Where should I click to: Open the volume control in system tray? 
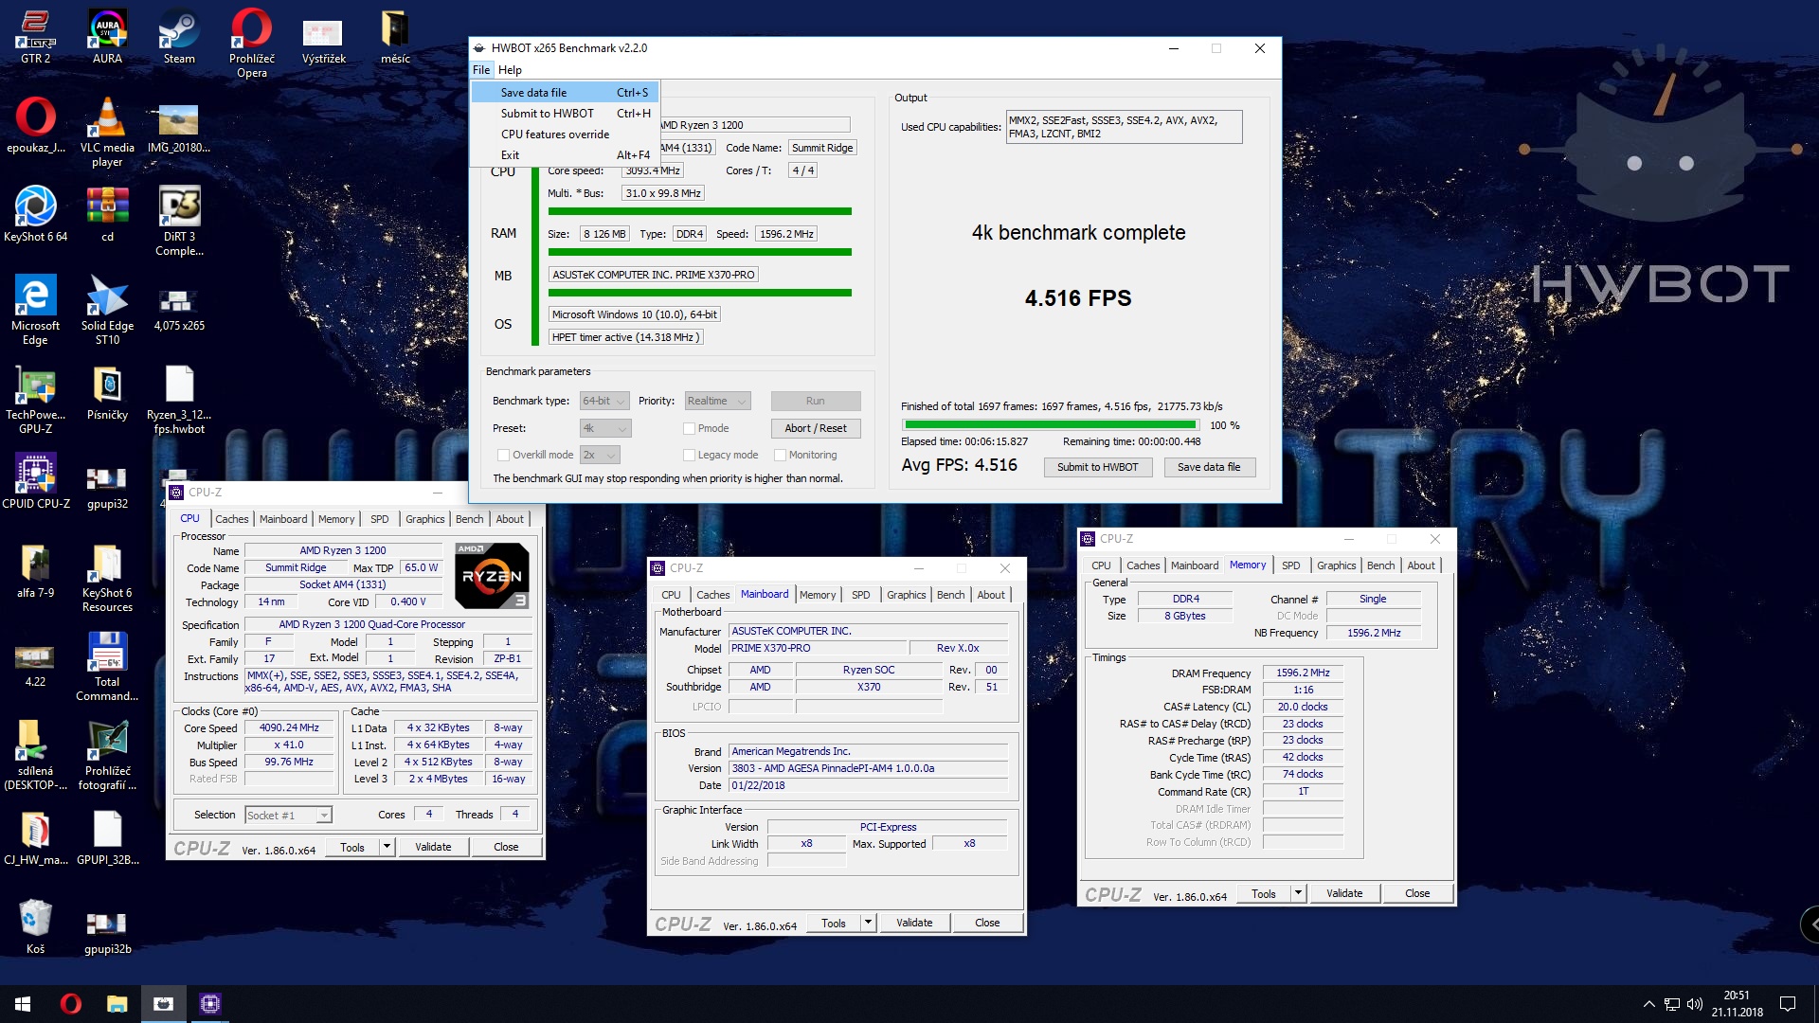point(1694,1004)
